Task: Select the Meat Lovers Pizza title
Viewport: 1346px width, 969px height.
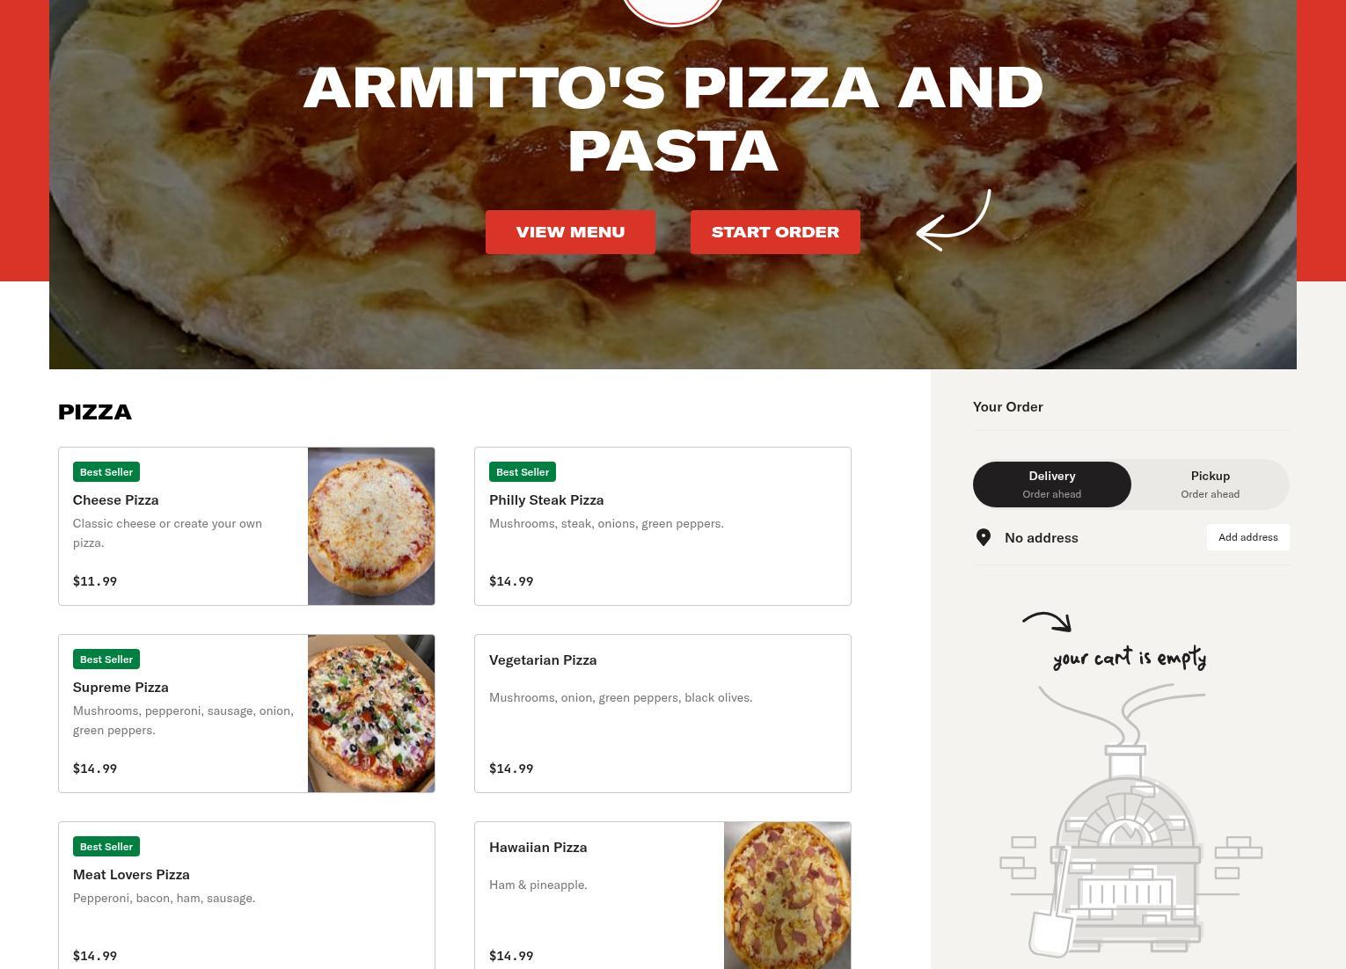Action: click(x=131, y=874)
